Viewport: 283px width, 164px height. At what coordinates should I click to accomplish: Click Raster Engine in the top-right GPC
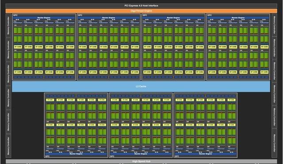(238, 18)
